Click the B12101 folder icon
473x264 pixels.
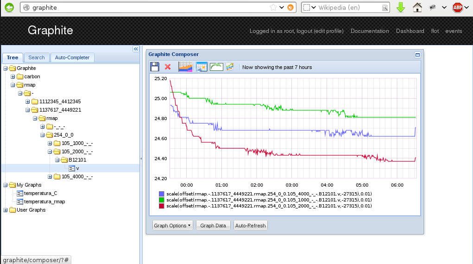64,160
